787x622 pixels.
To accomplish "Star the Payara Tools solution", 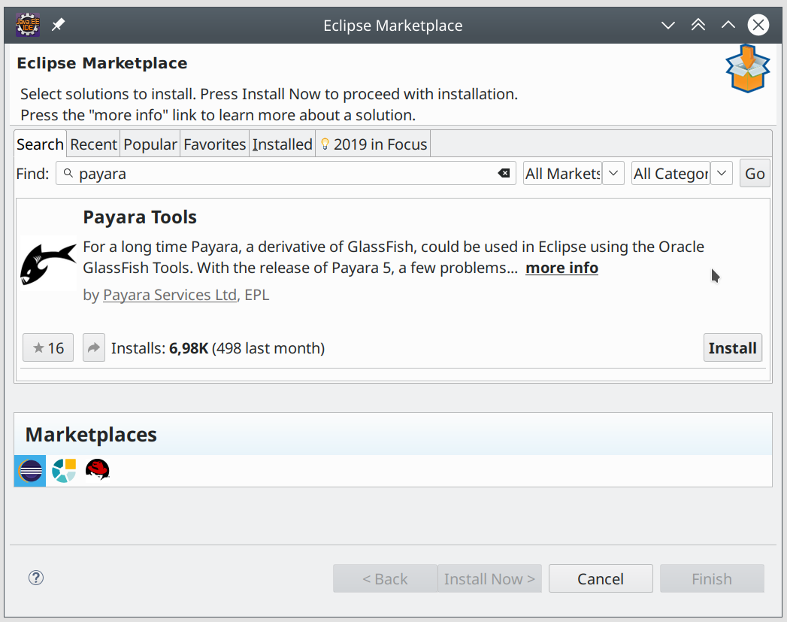I will (47, 347).
